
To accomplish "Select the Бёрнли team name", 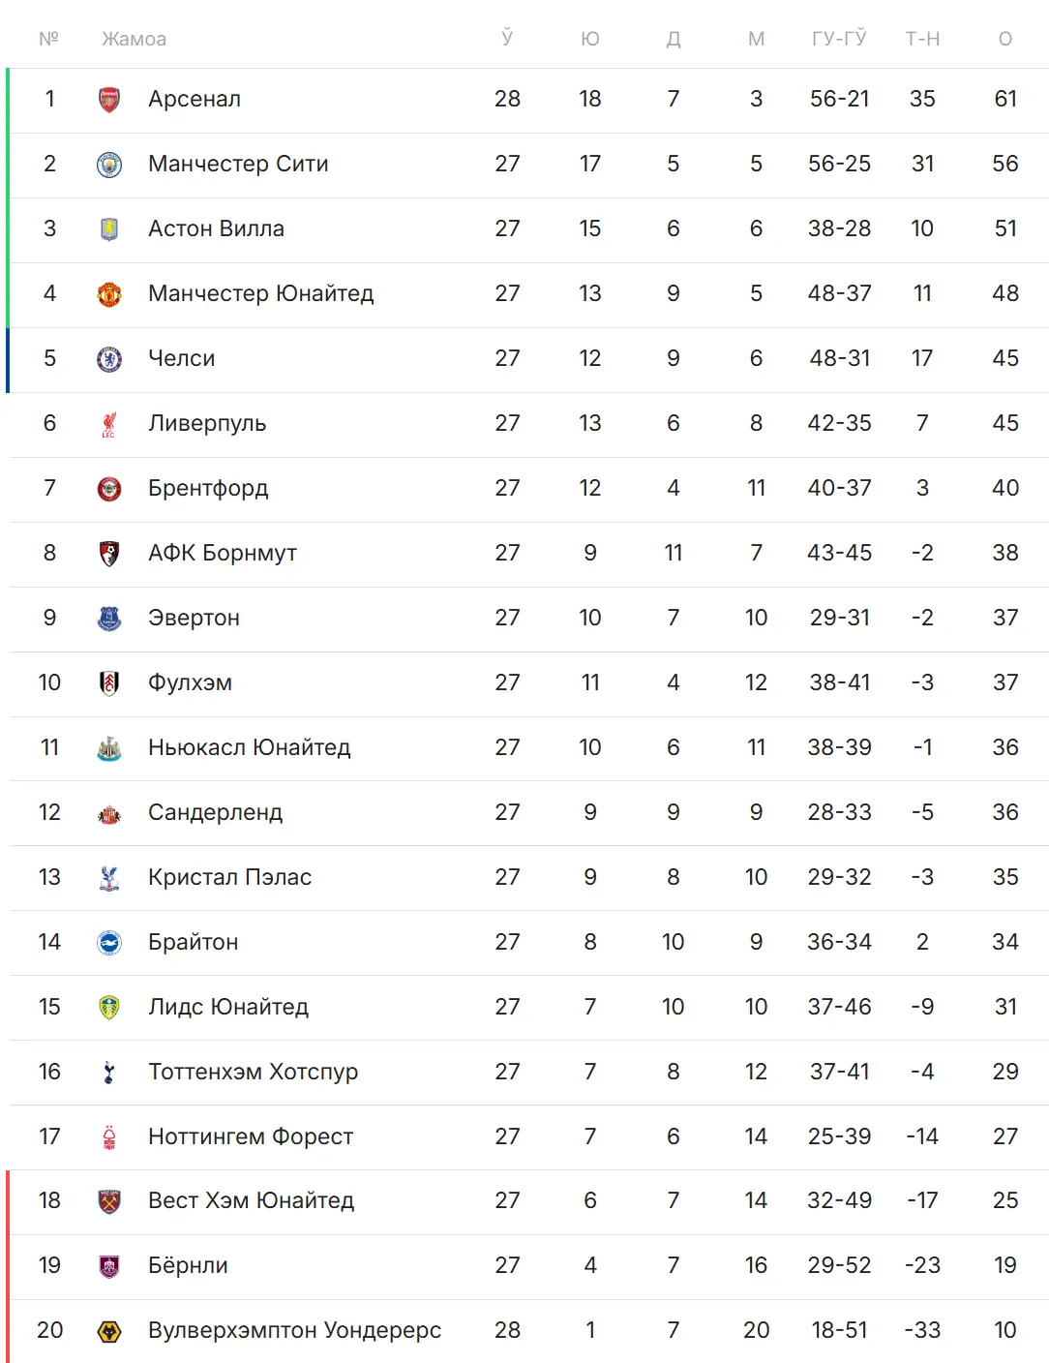I will point(188,1265).
